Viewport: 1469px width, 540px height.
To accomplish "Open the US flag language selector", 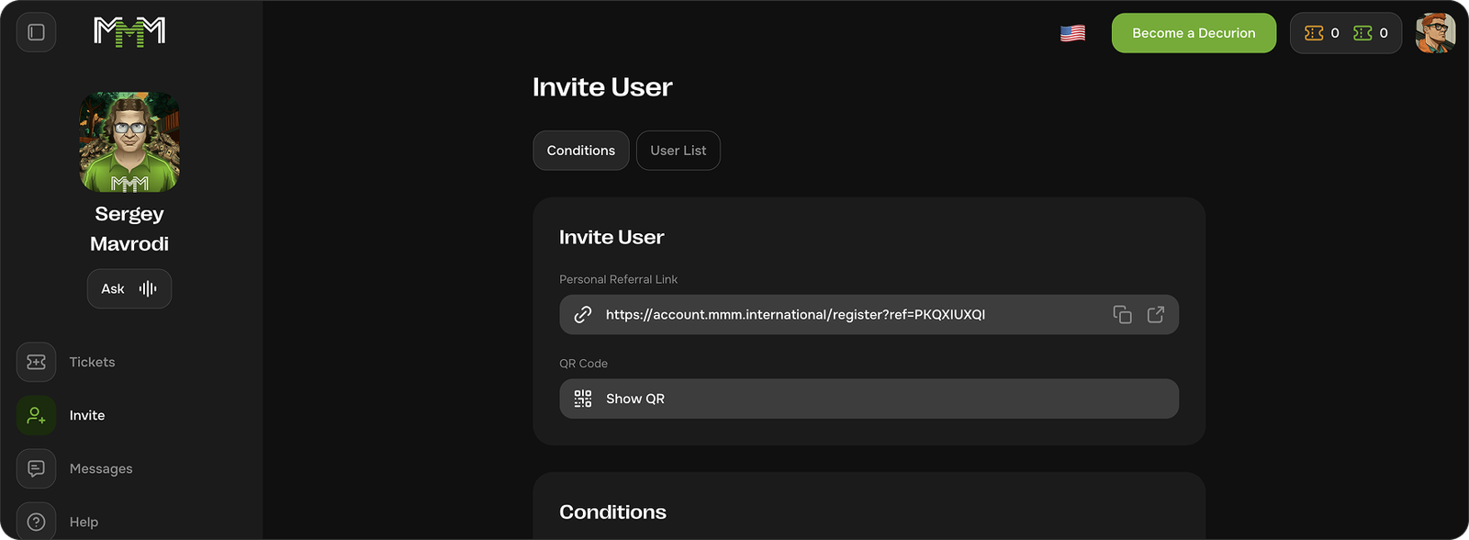I will [x=1072, y=33].
